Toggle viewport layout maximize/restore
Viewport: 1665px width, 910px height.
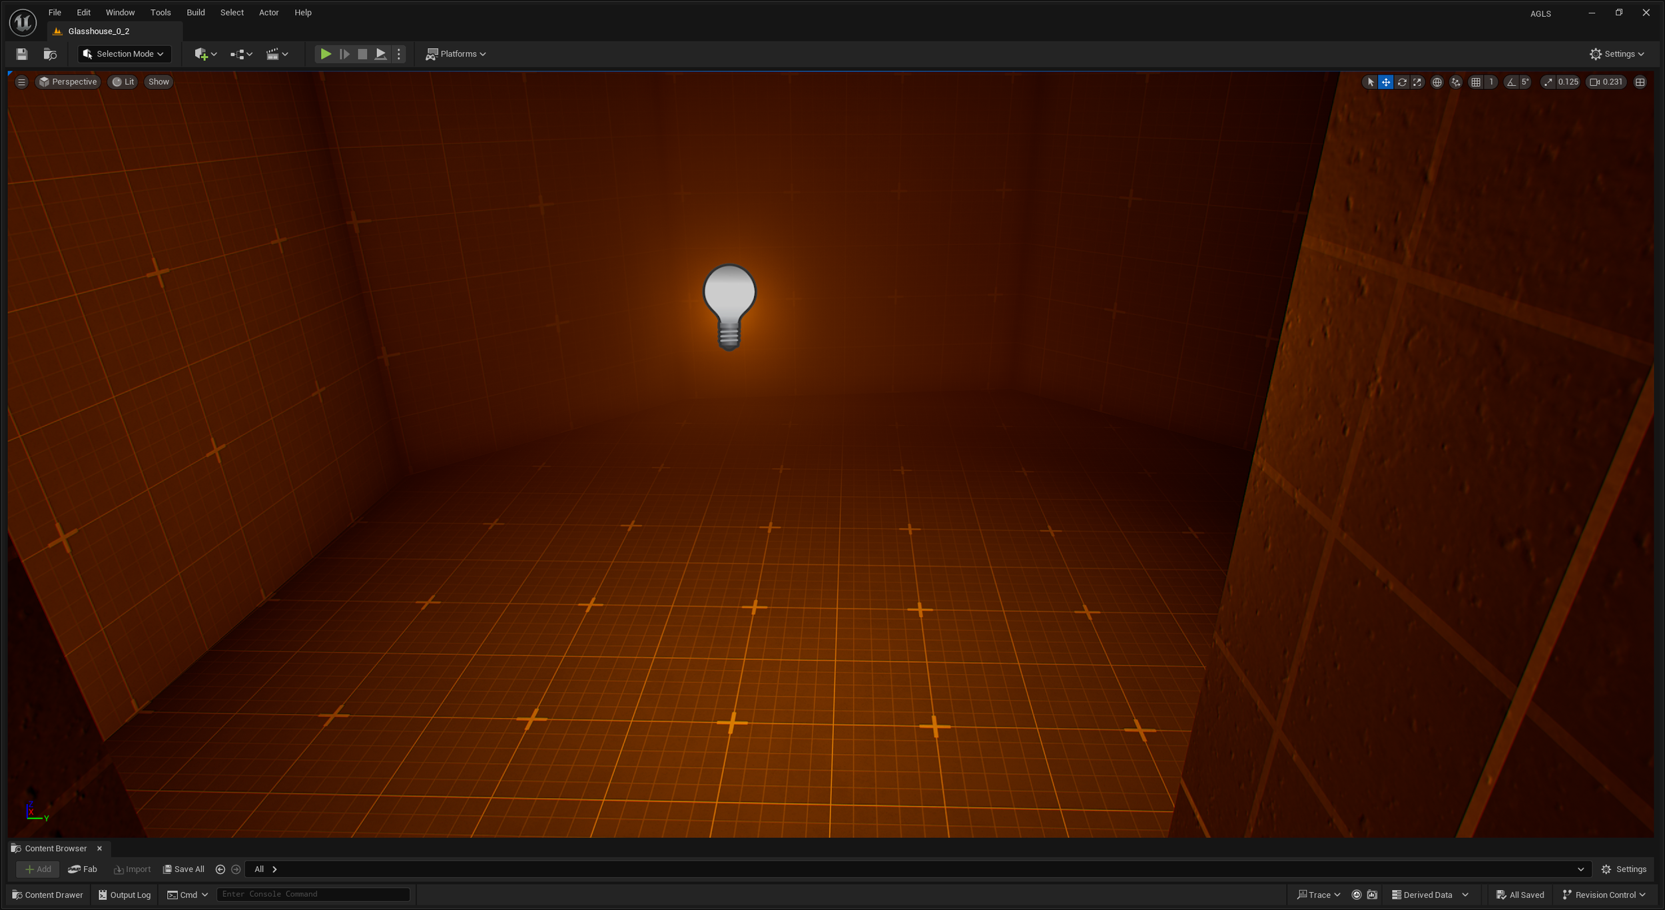click(1640, 82)
